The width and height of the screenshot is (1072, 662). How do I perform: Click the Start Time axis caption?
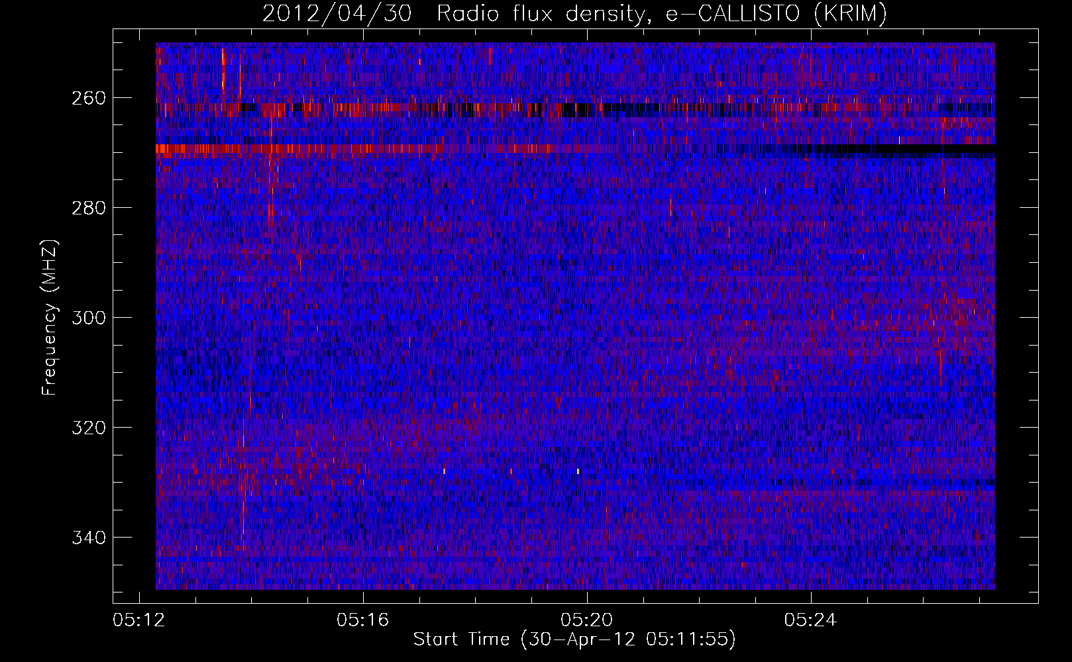coord(574,639)
